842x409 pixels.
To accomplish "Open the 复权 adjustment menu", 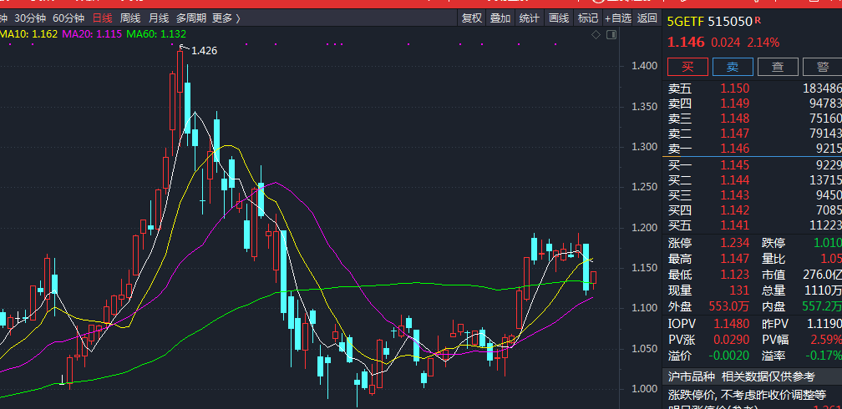I will (472, 18).
